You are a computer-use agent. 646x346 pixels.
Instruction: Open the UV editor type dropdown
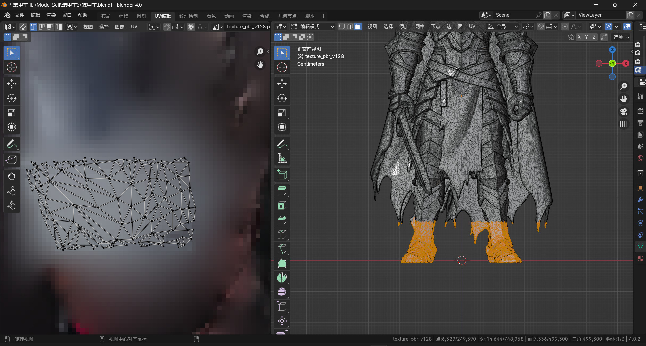(10, 27)
